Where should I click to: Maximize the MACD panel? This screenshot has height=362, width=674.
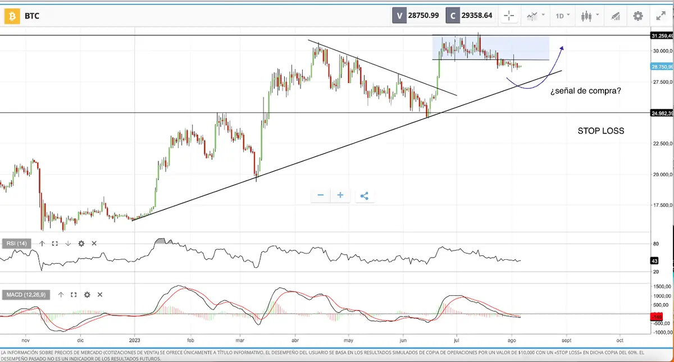coord(74,295)
